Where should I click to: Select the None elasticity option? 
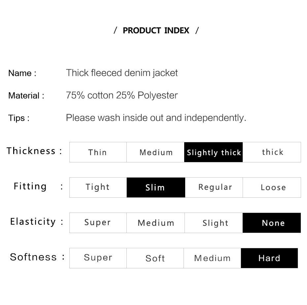[x=272, y=223]
